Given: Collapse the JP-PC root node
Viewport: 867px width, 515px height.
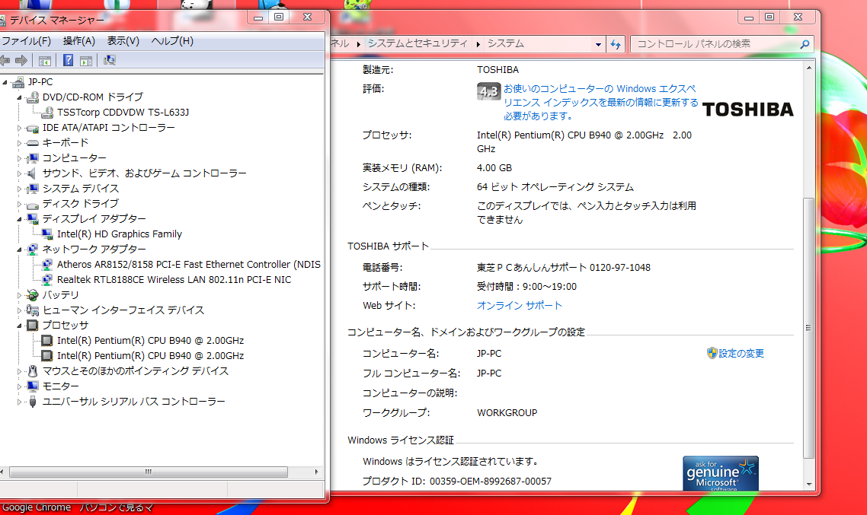Looking at the screenshot, I should (5, 82).
